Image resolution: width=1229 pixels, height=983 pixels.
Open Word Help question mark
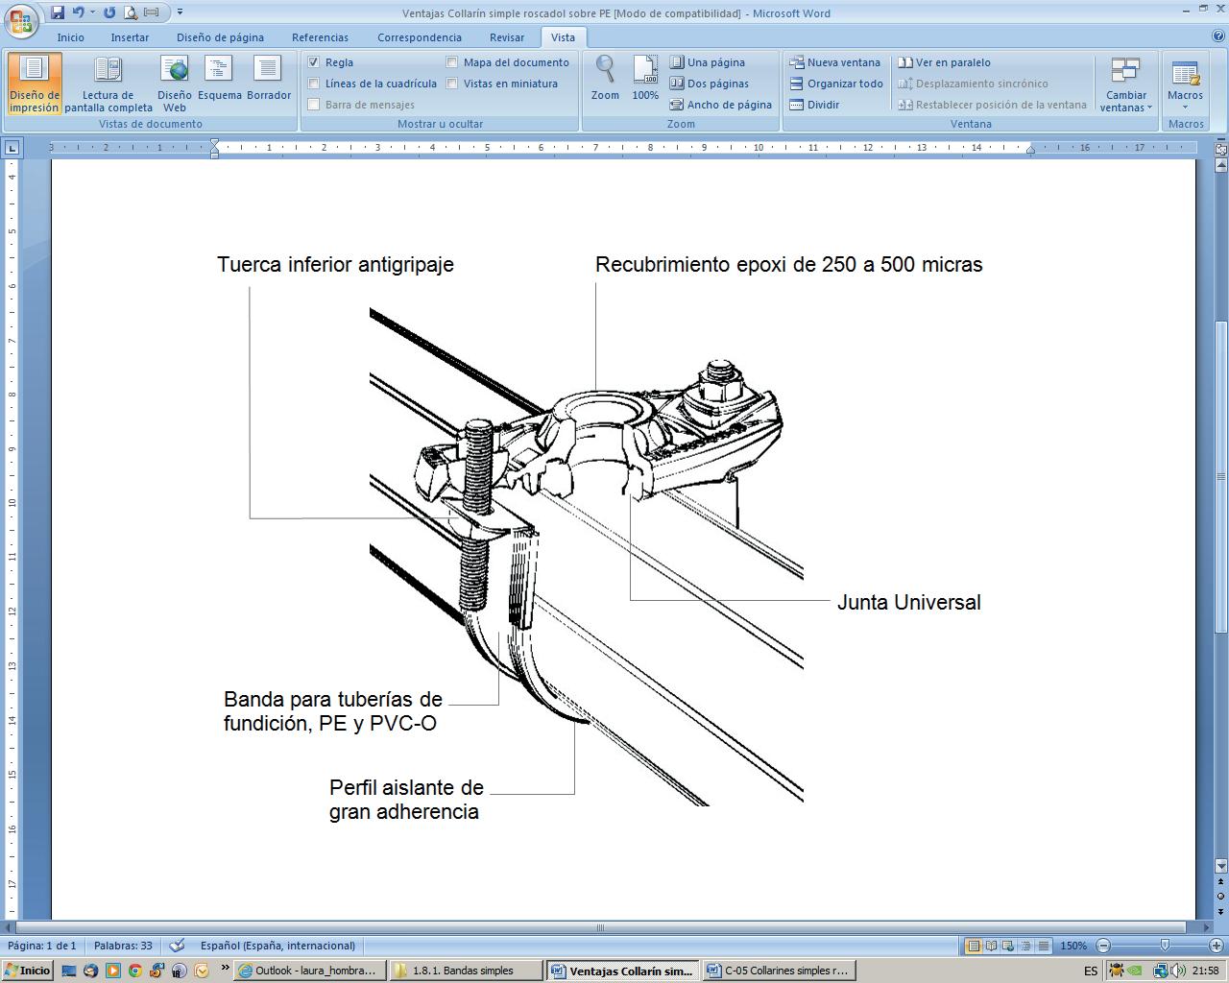pyautogui.click(x=1218, y=36)
